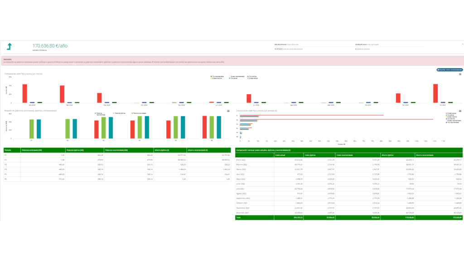Toggle 'Potencia óptima' legend series
Viewport: 464px width, 261px height.
(x=119, y=112)
